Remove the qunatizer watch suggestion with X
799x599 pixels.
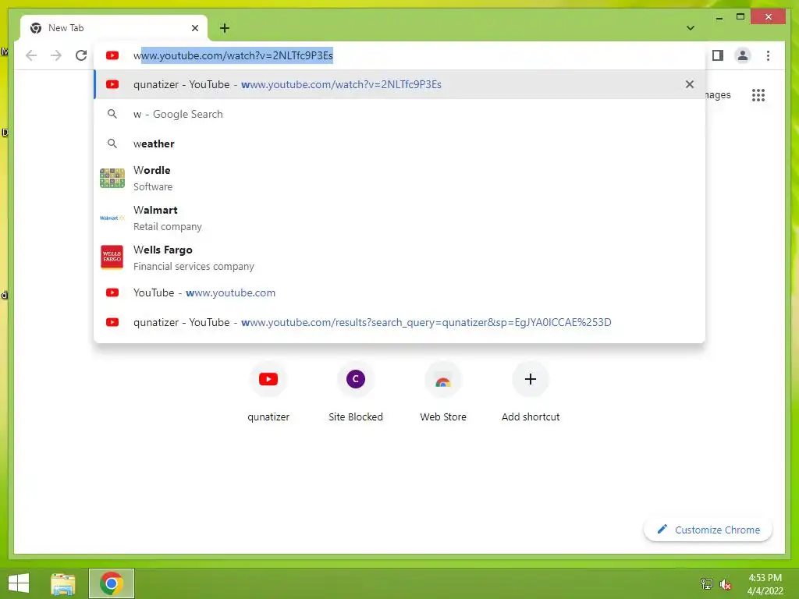(690, 84)
